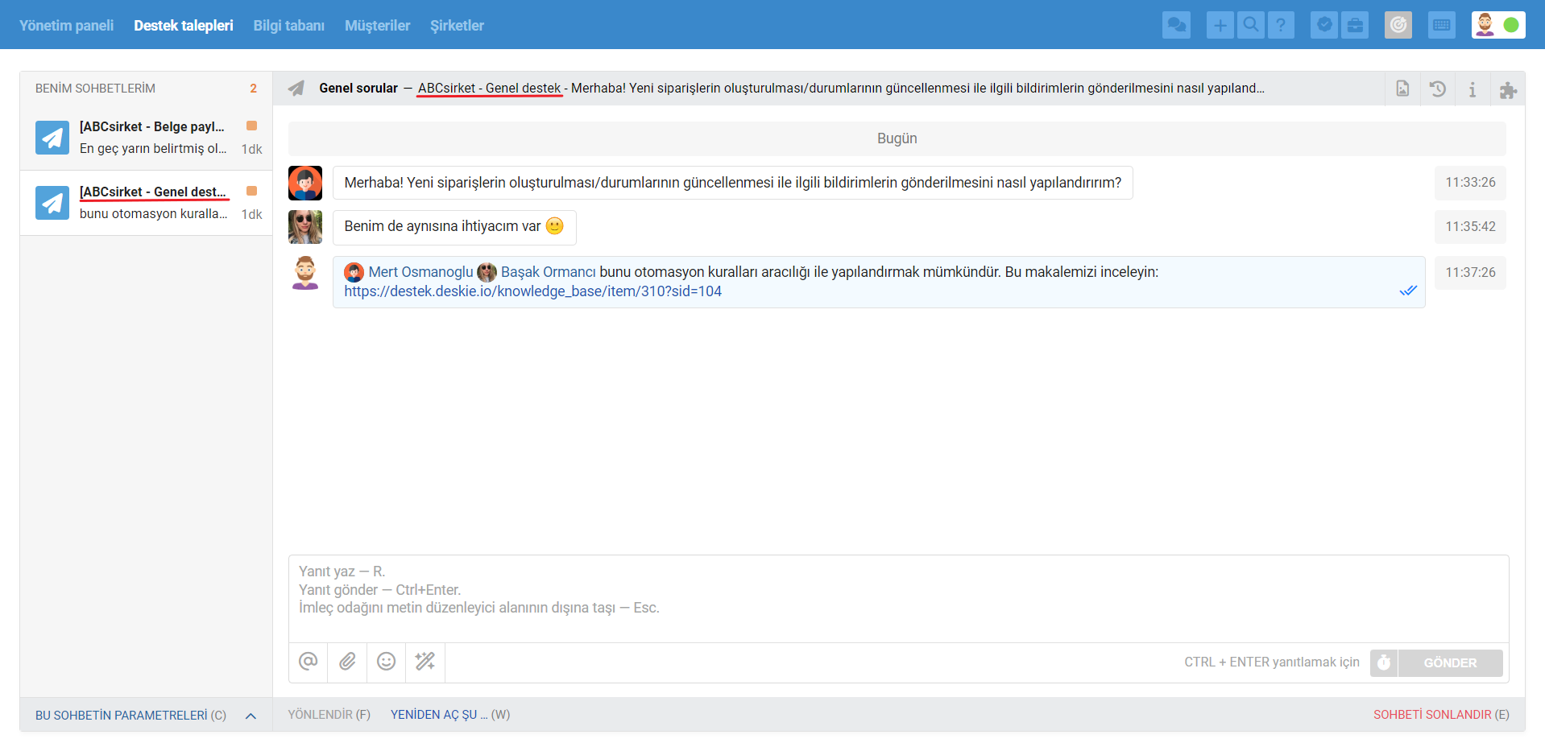Open the magic wand templates menu
Image resolution: width=1545 pixels, height=751 pixels.
coord(425,662)
